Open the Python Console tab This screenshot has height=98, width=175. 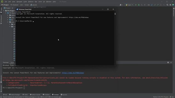click(35, 95)
